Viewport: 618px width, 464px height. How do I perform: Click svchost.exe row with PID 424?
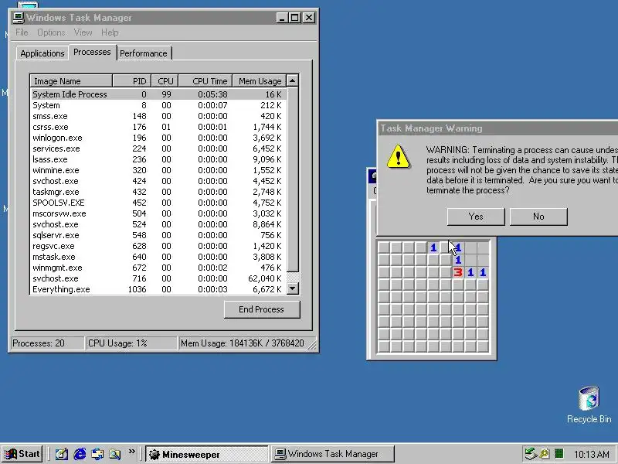click(158, 181)
